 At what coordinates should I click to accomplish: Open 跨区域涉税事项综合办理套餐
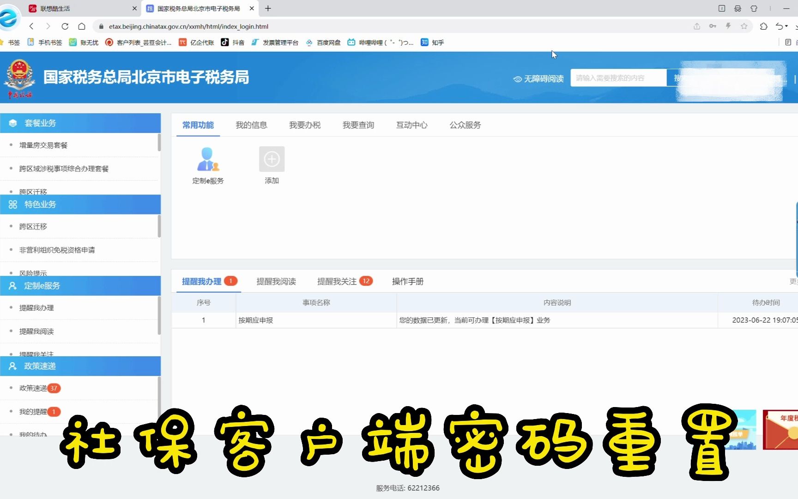click(x=64, y=169)
